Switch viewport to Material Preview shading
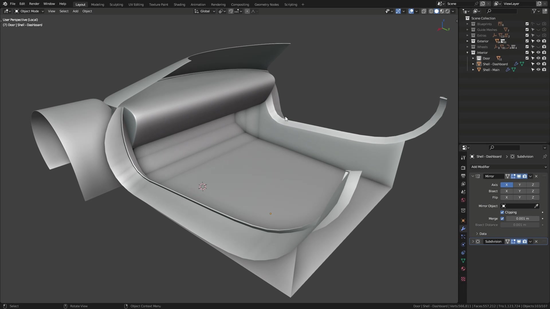 point(442,11)
